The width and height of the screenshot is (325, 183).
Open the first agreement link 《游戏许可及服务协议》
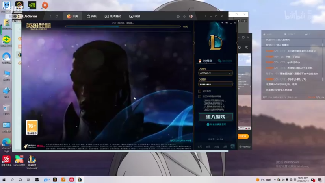[214, 100]
